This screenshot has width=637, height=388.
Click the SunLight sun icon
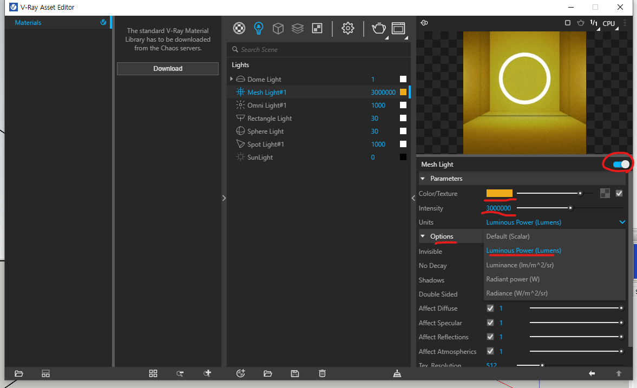pos(240,157)
